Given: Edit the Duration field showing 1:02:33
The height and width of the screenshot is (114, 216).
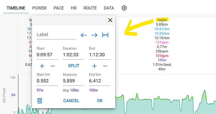Looking at the screenshot, I should [x=74, y=55].
